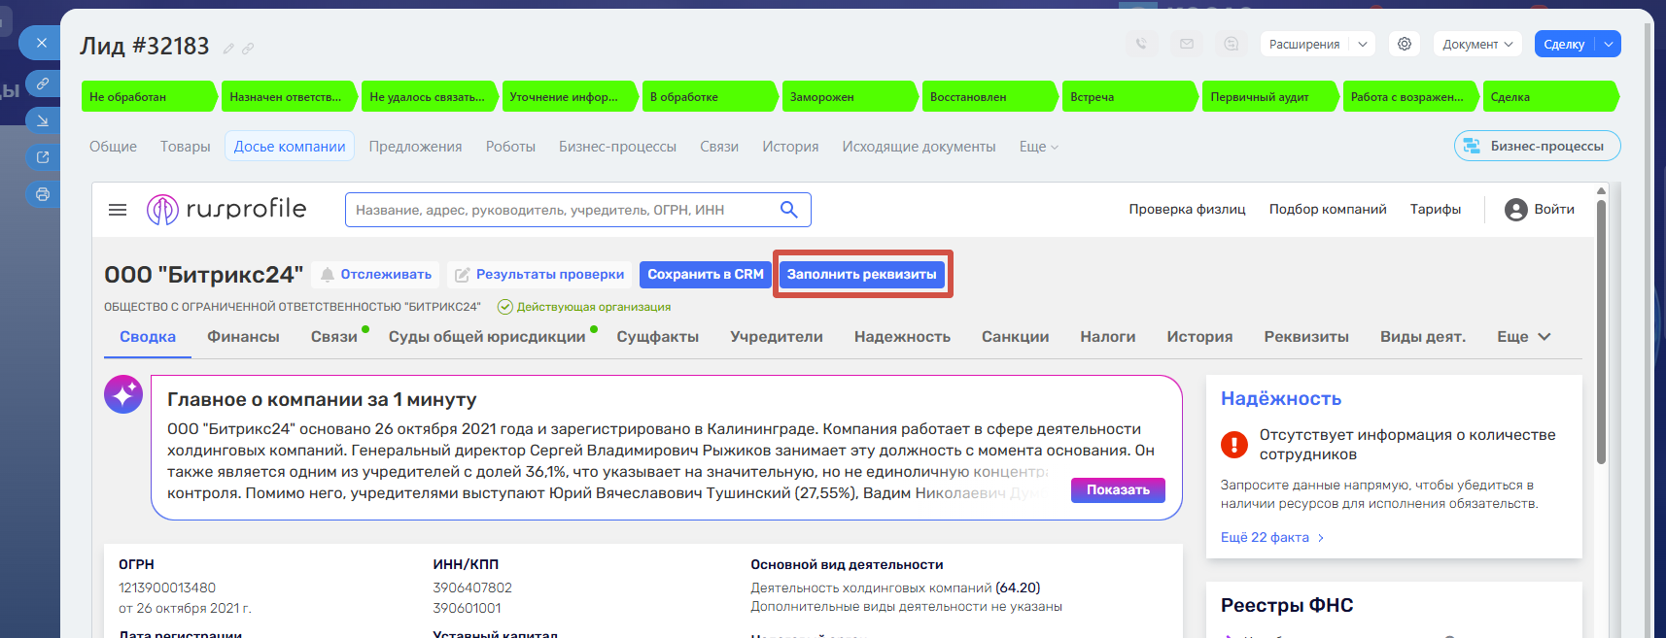The height and width of the screenshot is (638, 1666).
Task: Set stage to Первичный аудит
Action: pos(1270,97)
